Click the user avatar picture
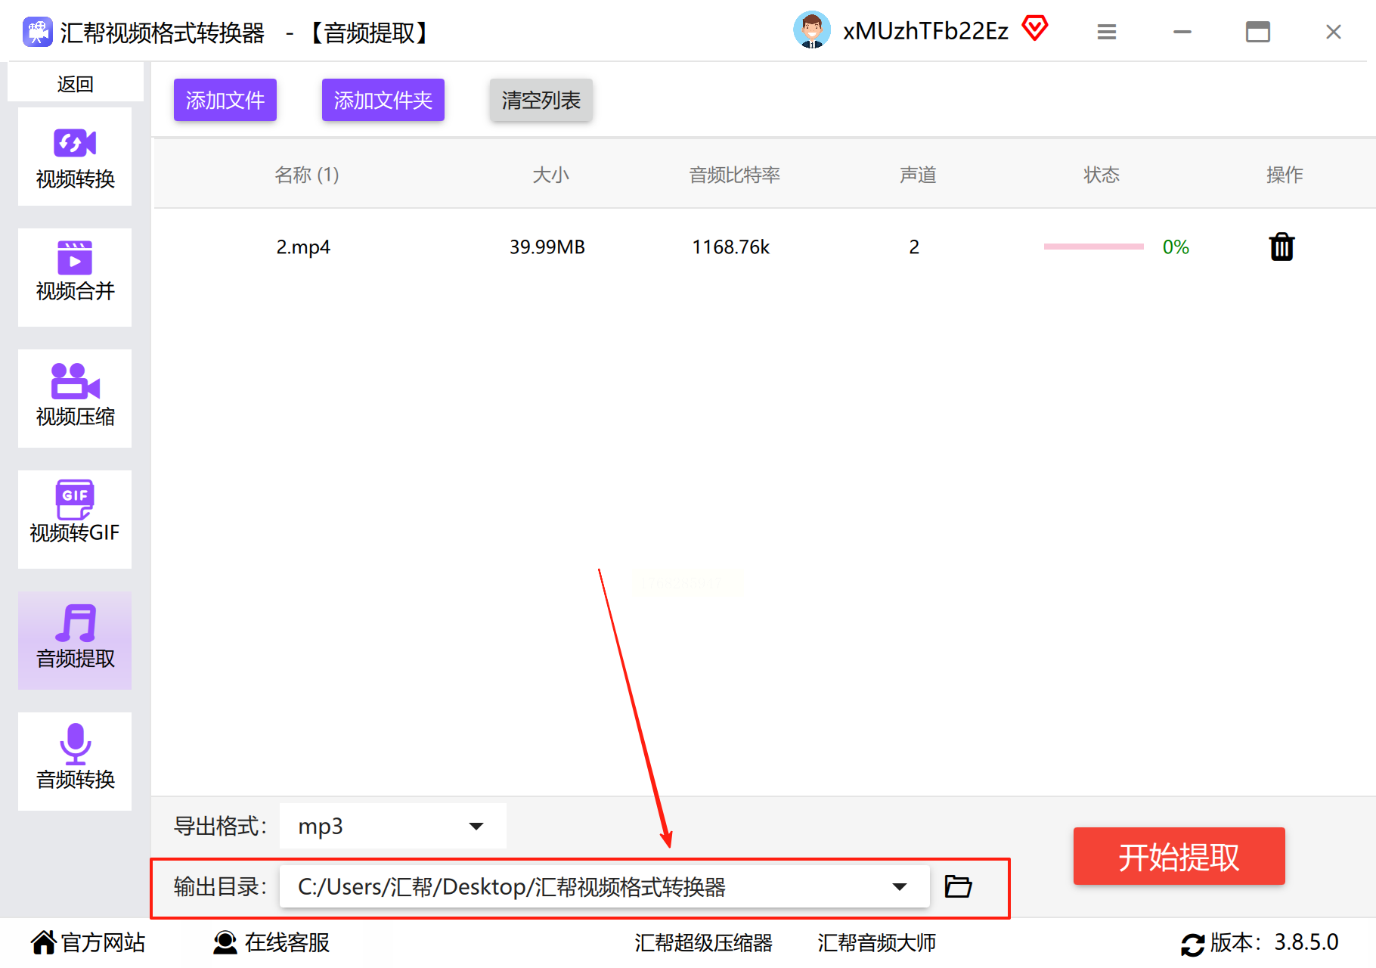The image size is (1376, 968). [x=812, y=30]
